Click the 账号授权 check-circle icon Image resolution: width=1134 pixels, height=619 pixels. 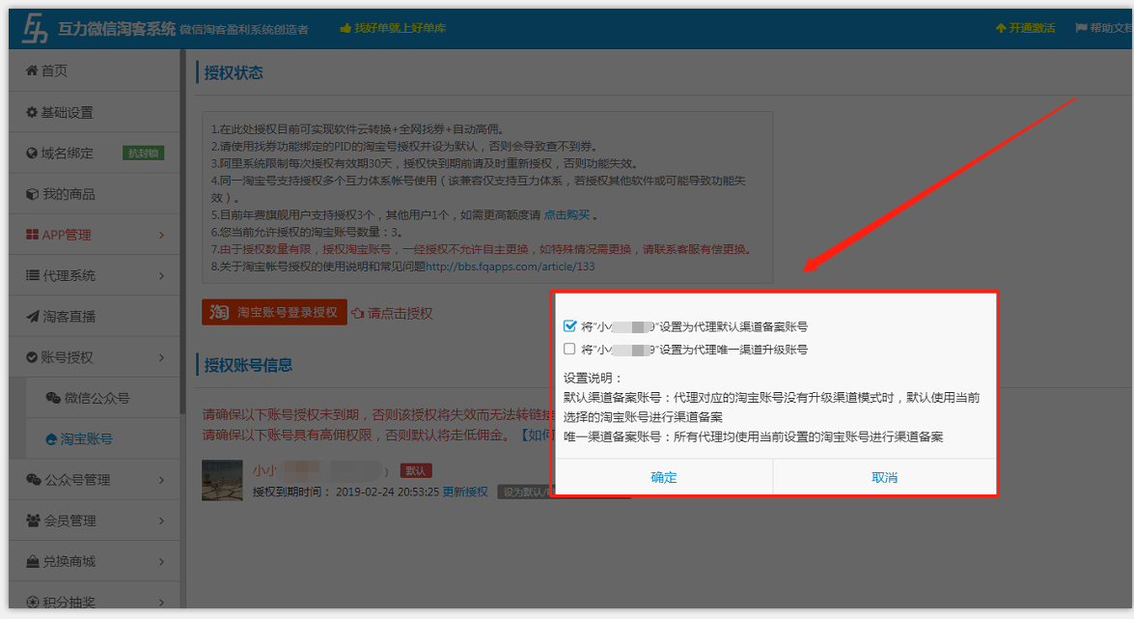[32, 357]
